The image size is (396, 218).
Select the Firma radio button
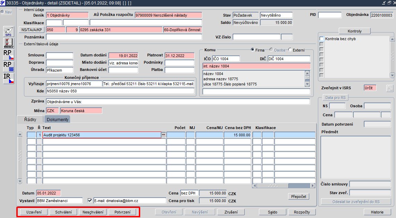pos(252,49)
